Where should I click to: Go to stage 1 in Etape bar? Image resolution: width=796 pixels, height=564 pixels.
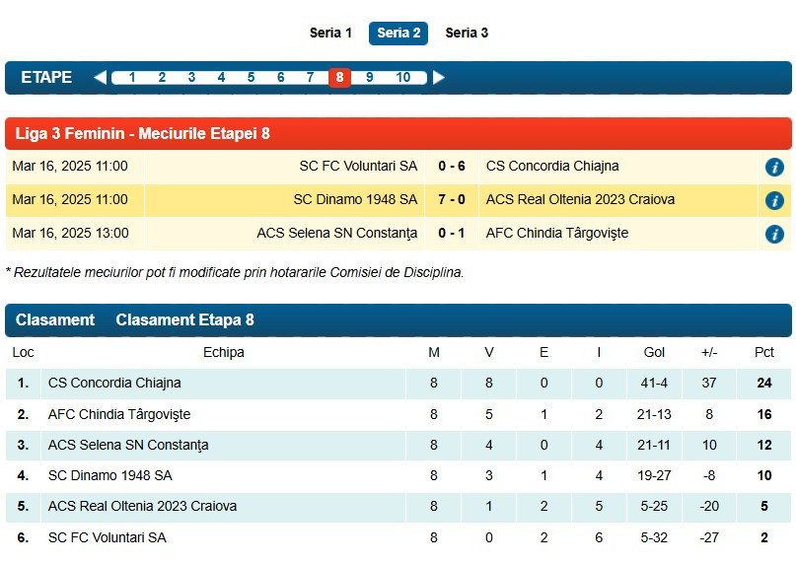pos(132,78)
